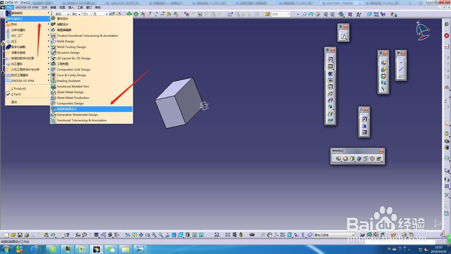The height and width of the screenshot is (254, 451).
Task: Select Tritangent Fillet at bottom of fillets toolbar
Action: click(x=383, y=89)
